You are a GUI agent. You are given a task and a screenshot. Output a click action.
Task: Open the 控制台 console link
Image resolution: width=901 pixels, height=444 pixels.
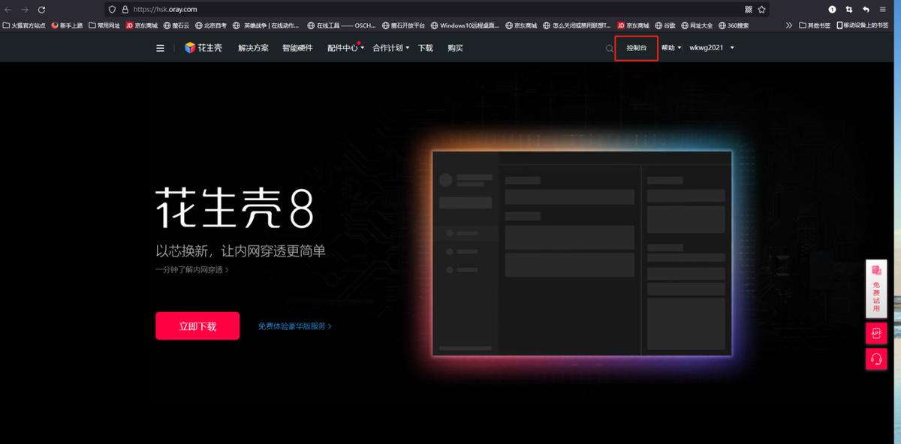[x=636, y=48]
